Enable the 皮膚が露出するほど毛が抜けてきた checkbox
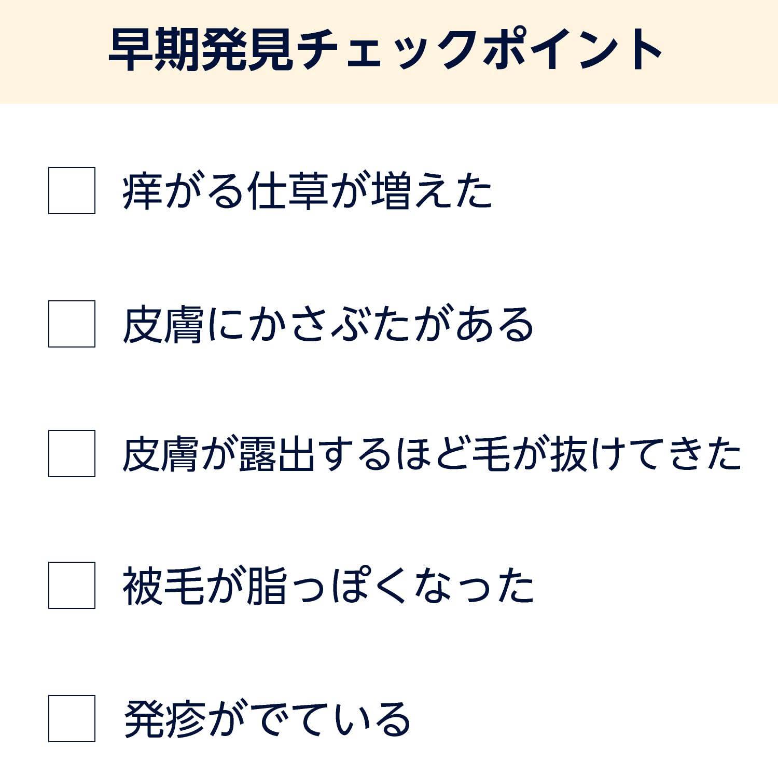 (x=72, y=453)
